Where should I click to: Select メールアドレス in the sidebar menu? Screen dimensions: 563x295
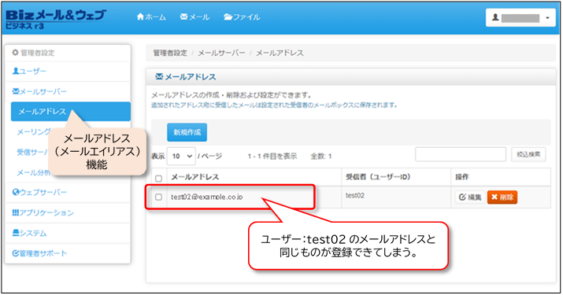point(71,112)
